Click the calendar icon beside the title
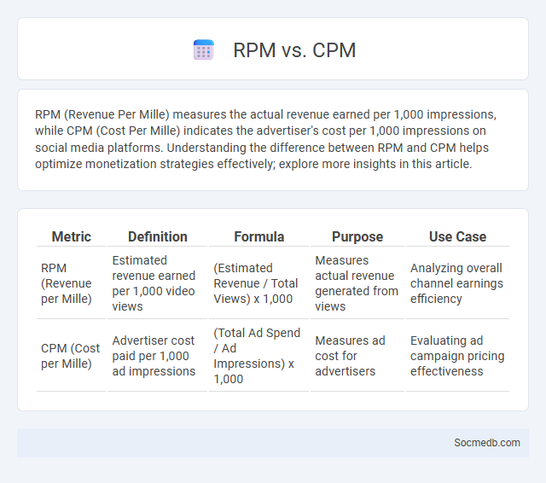 (204, 49)
